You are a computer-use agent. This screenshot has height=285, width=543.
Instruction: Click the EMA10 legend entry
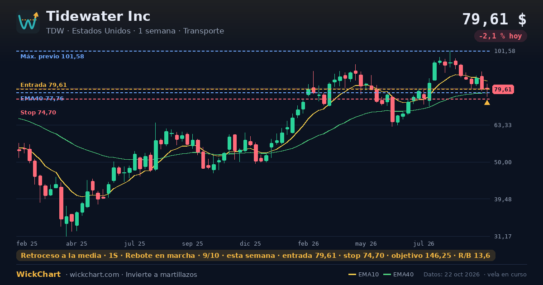[364, 275]
